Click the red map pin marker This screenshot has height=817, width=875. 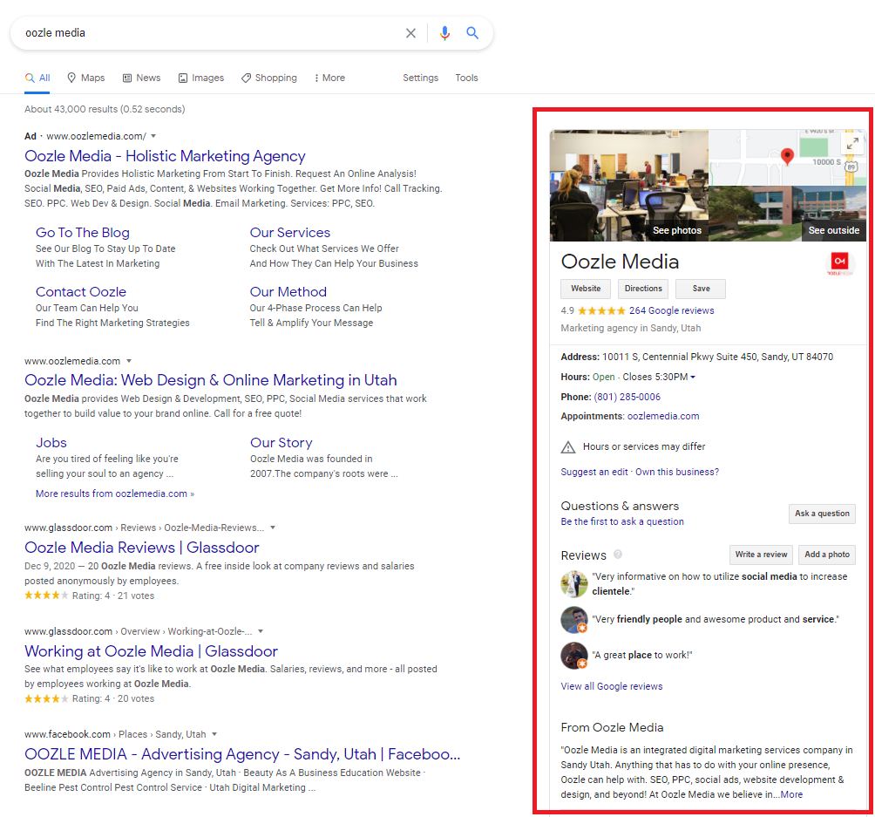tap(787, 157)
